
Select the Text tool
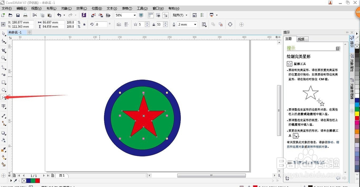tap(4, 106)
